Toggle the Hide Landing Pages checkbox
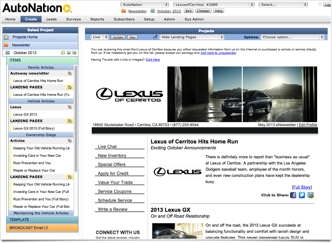 pyautogui.click(x=155, y=37)
